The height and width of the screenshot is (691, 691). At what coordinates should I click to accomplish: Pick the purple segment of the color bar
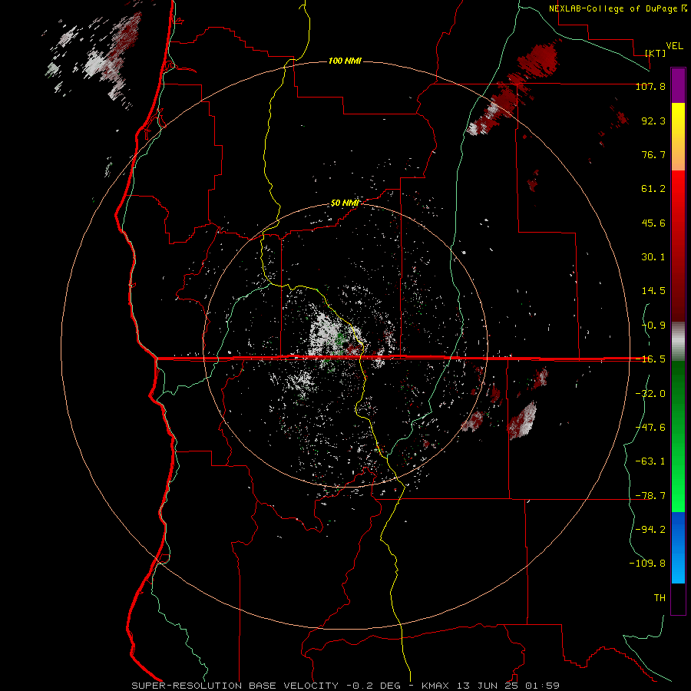[678, 85]
